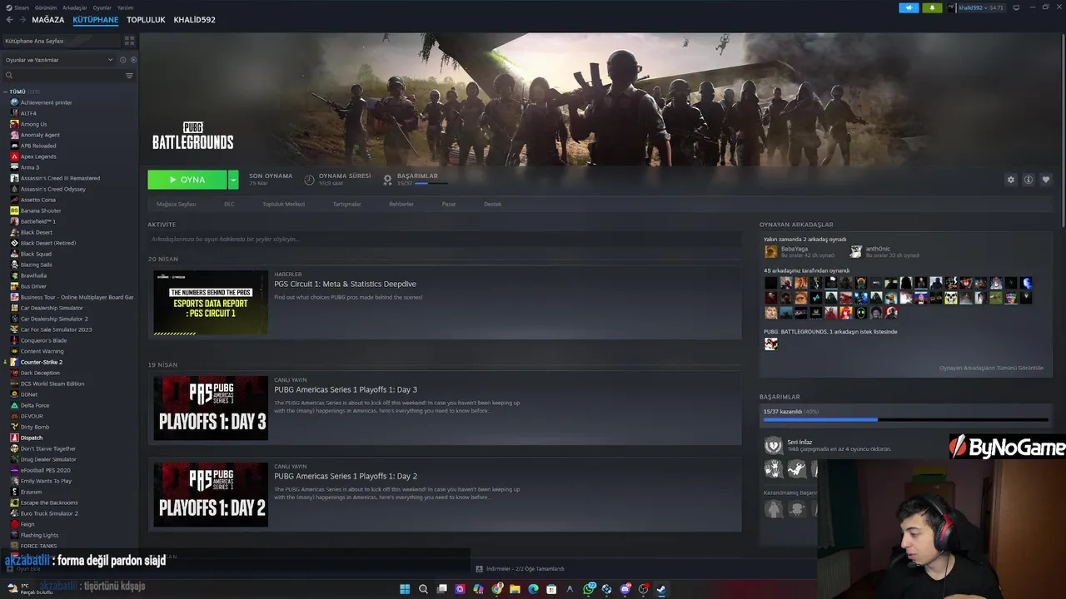This screenshot has height=599, width=1066.
Task: Open PGS Circuit 1 Meta & Statistics headline
Action: [345, 284]
